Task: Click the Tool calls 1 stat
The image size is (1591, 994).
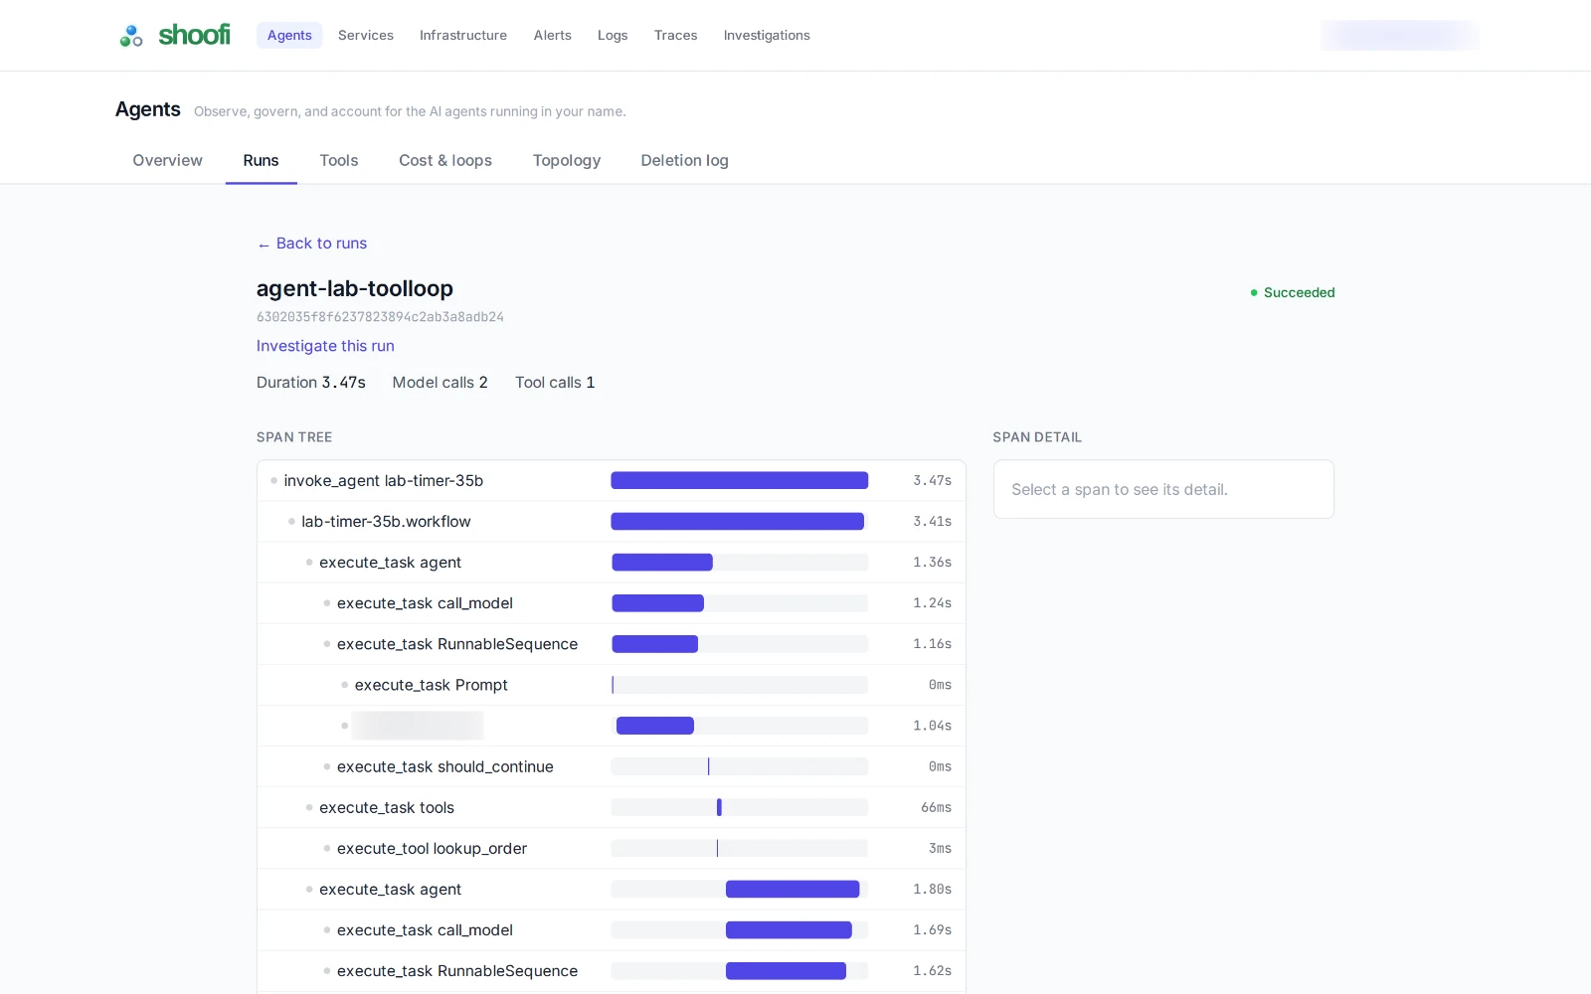Action: (x=555, y=383)
